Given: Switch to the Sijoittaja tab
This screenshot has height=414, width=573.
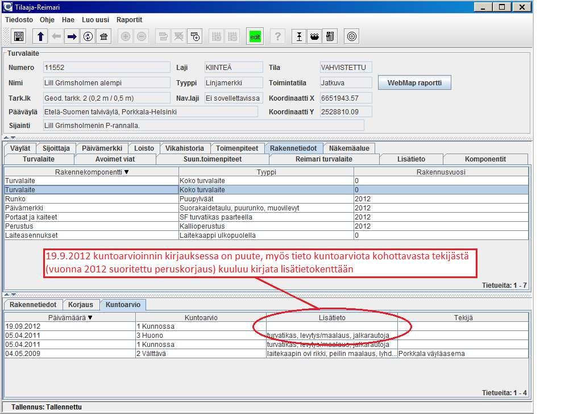Looking at the screenshot, I should click(x=56, y=148).
